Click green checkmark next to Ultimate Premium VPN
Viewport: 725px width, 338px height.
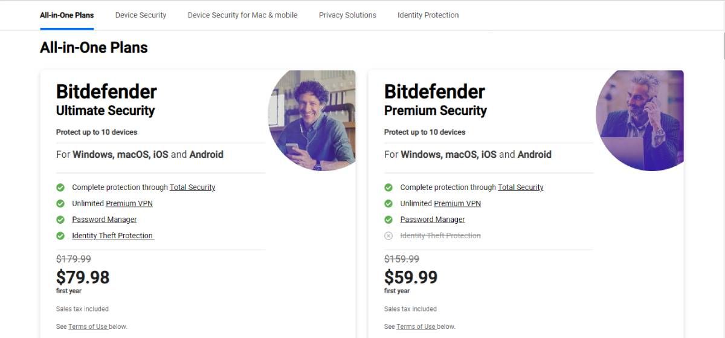click(60, 204)
